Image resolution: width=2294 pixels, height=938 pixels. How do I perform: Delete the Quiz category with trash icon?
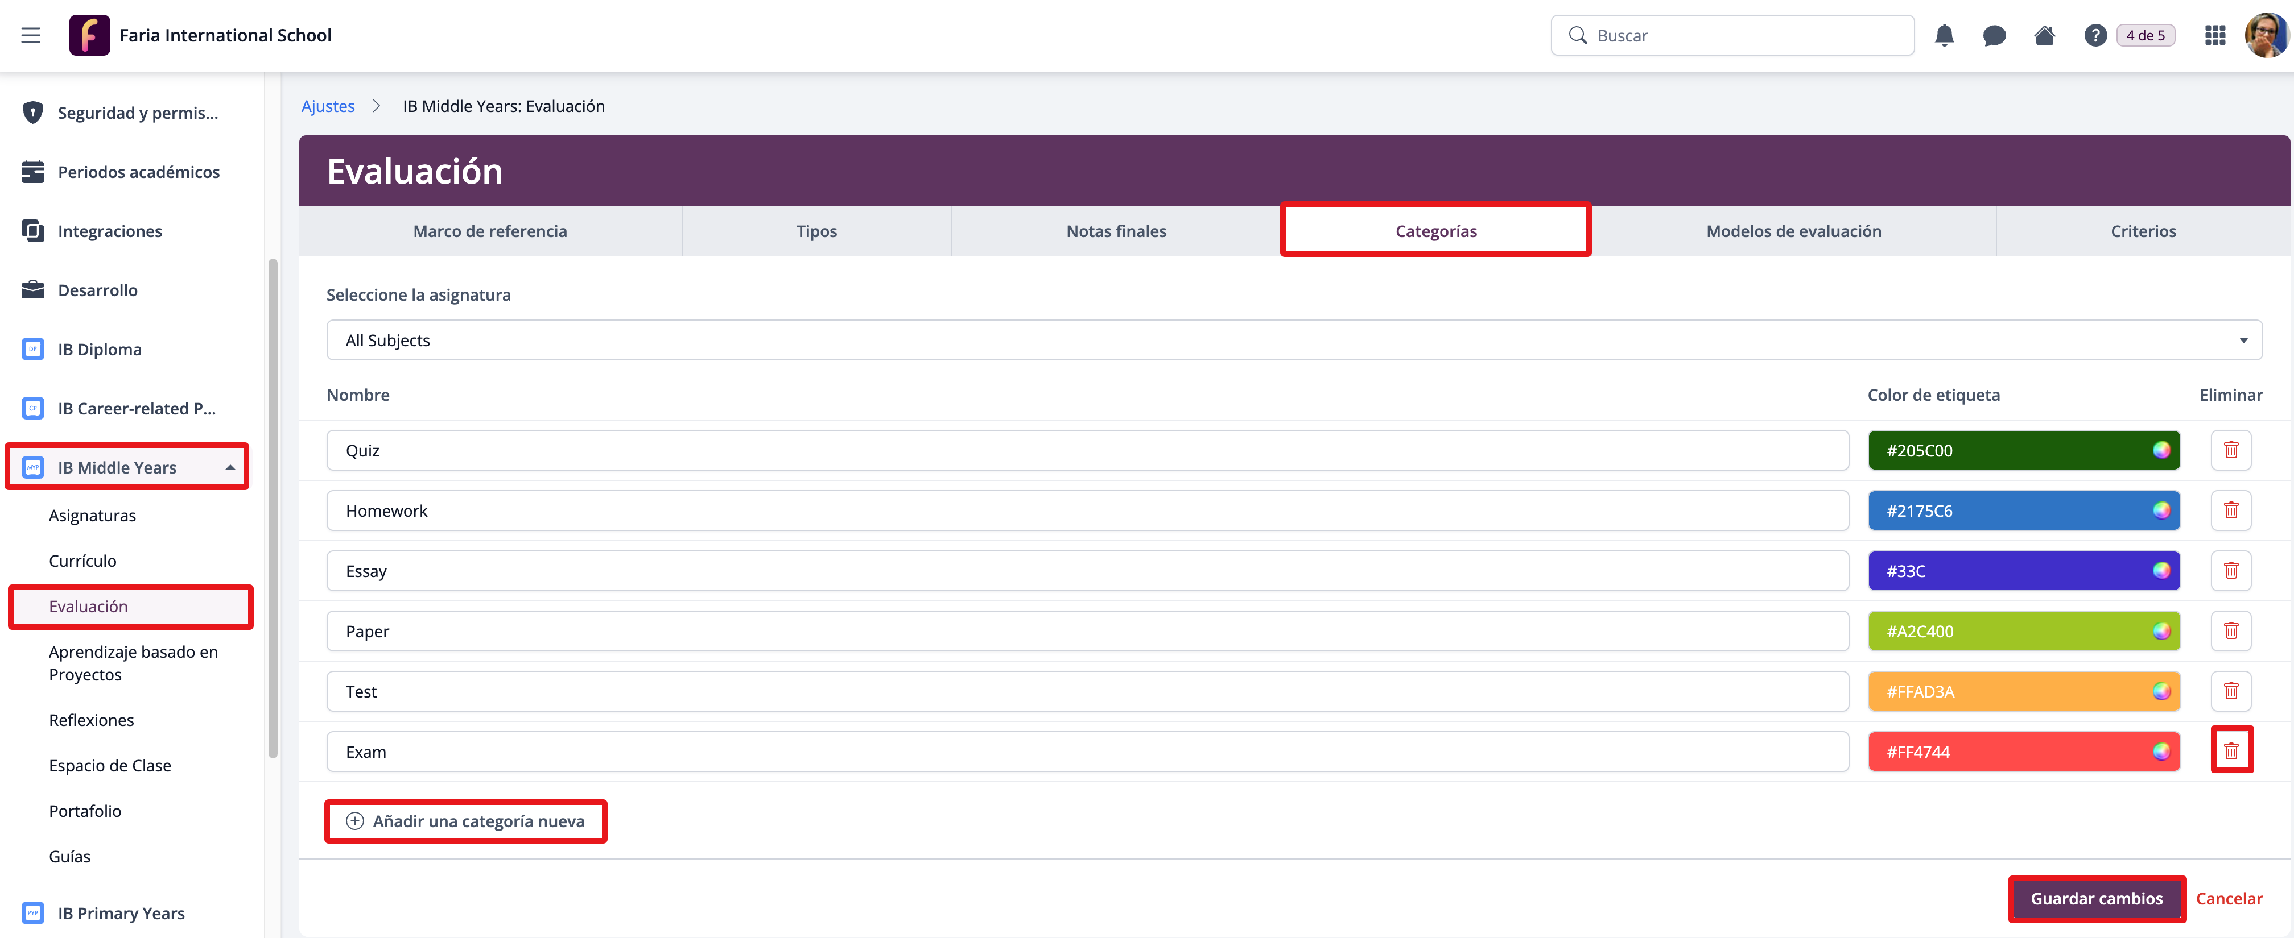(2231, 450)
